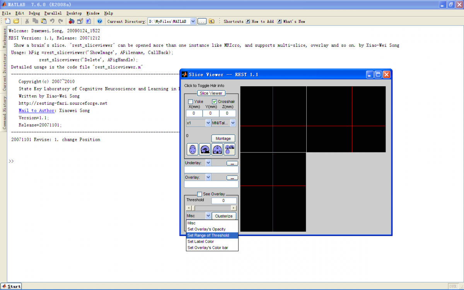The height and width of the screenshot is (290, 464).
Task: Switch to the Command History side tab
Action: (4, 112)
